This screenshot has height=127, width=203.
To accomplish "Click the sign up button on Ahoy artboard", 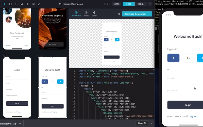I will pos(17,103).
